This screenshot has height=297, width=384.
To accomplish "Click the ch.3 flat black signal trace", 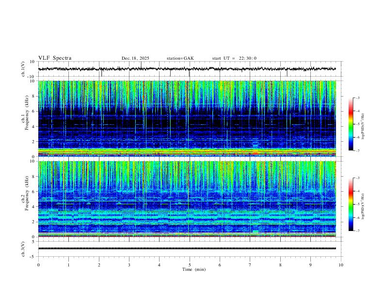I will tap(187, 248).
